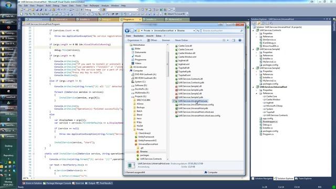The height and width of the screenshot is (189, 336).
Task: Open the Windows Start orb
Action: tap(8, 5)
